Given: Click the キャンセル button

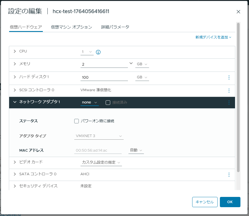Looking at the screenshot, I should click(x=205, y=202).
